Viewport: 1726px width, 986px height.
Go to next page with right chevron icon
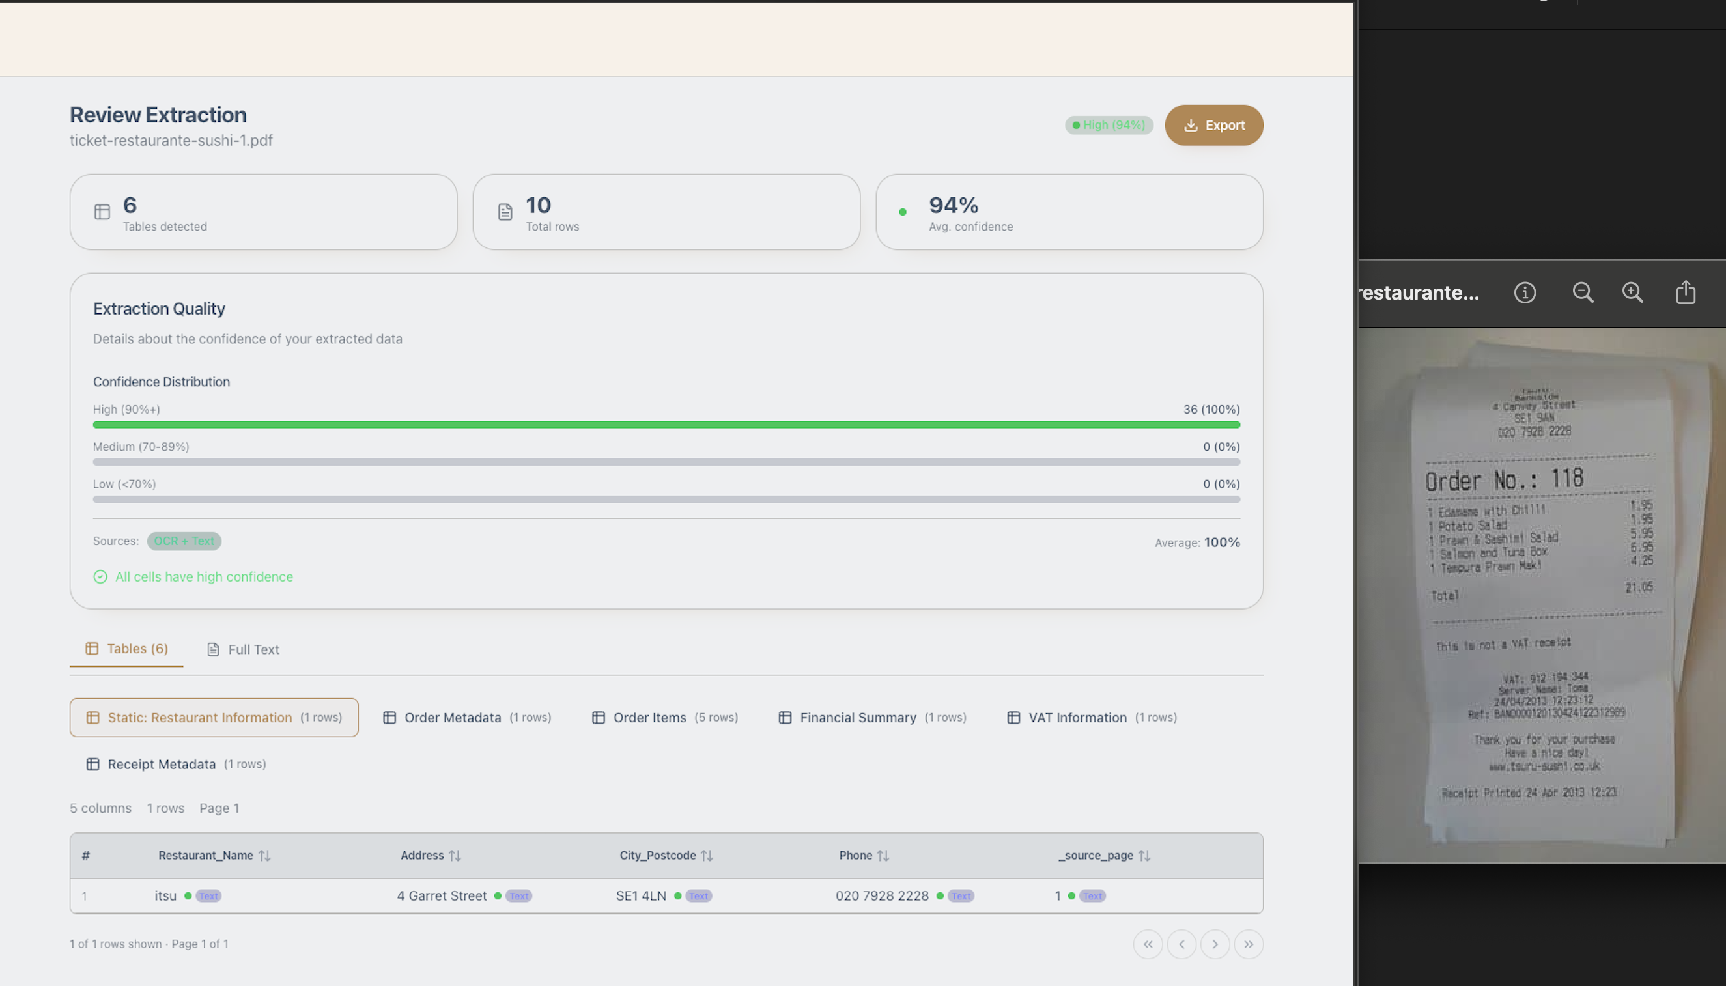1215,943
